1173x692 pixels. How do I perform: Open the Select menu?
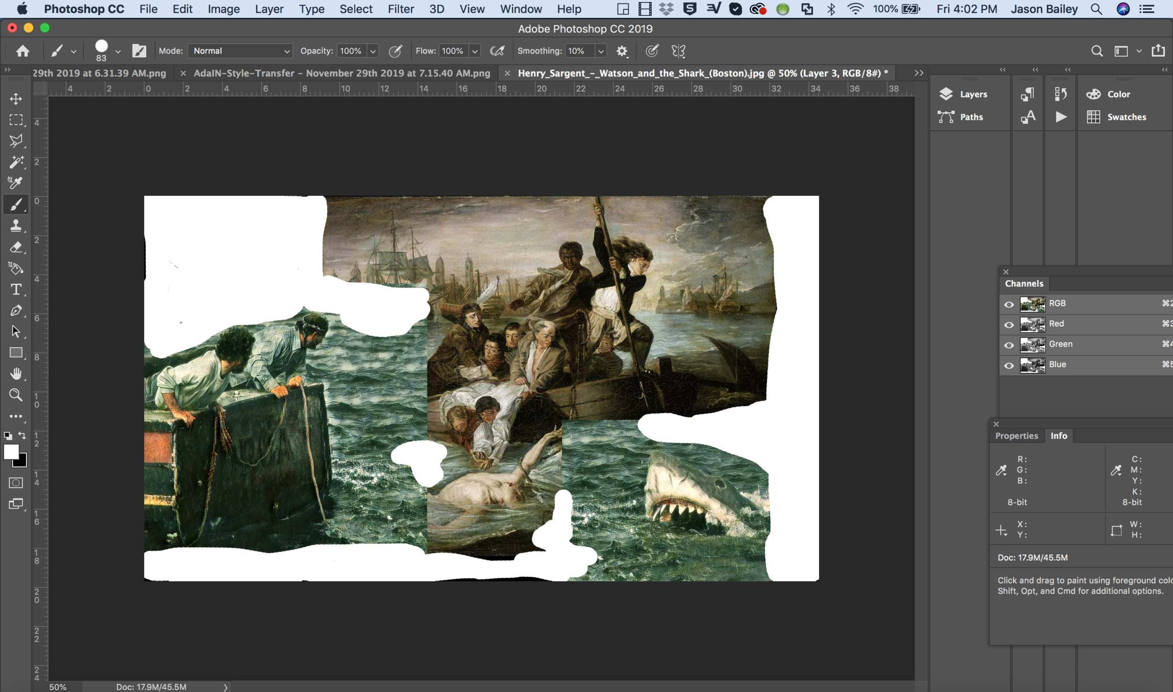coord(356,9)
